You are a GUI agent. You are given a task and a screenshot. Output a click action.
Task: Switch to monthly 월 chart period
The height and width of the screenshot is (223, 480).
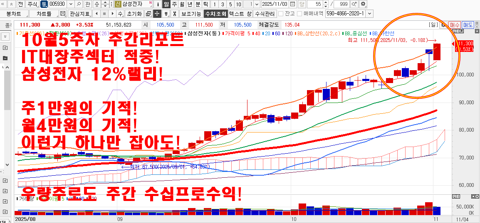(x=182, y=4)
